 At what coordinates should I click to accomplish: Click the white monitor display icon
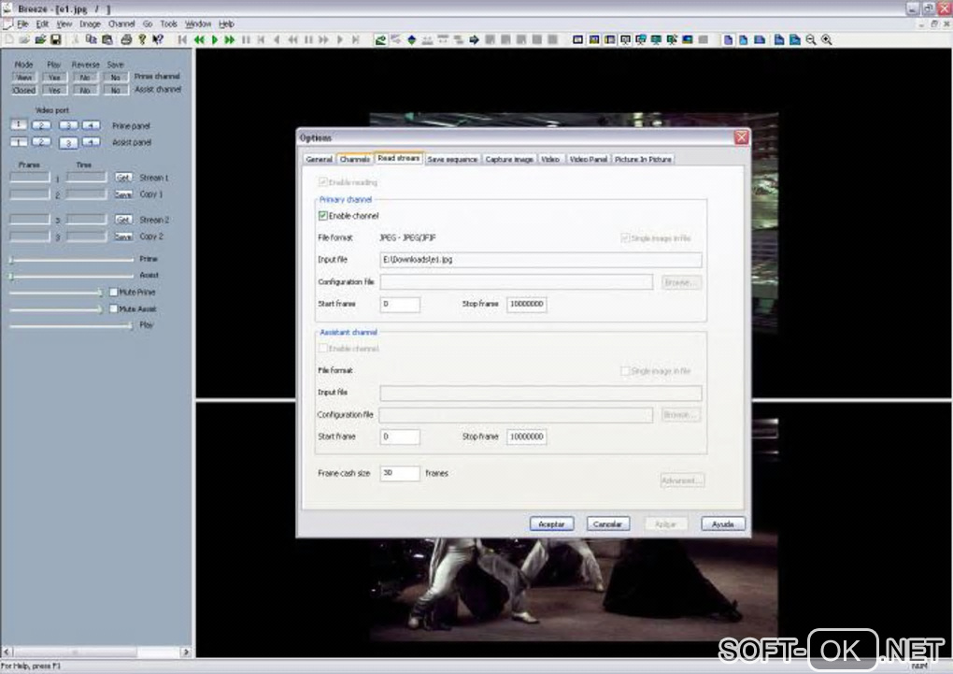pos(625,40)
